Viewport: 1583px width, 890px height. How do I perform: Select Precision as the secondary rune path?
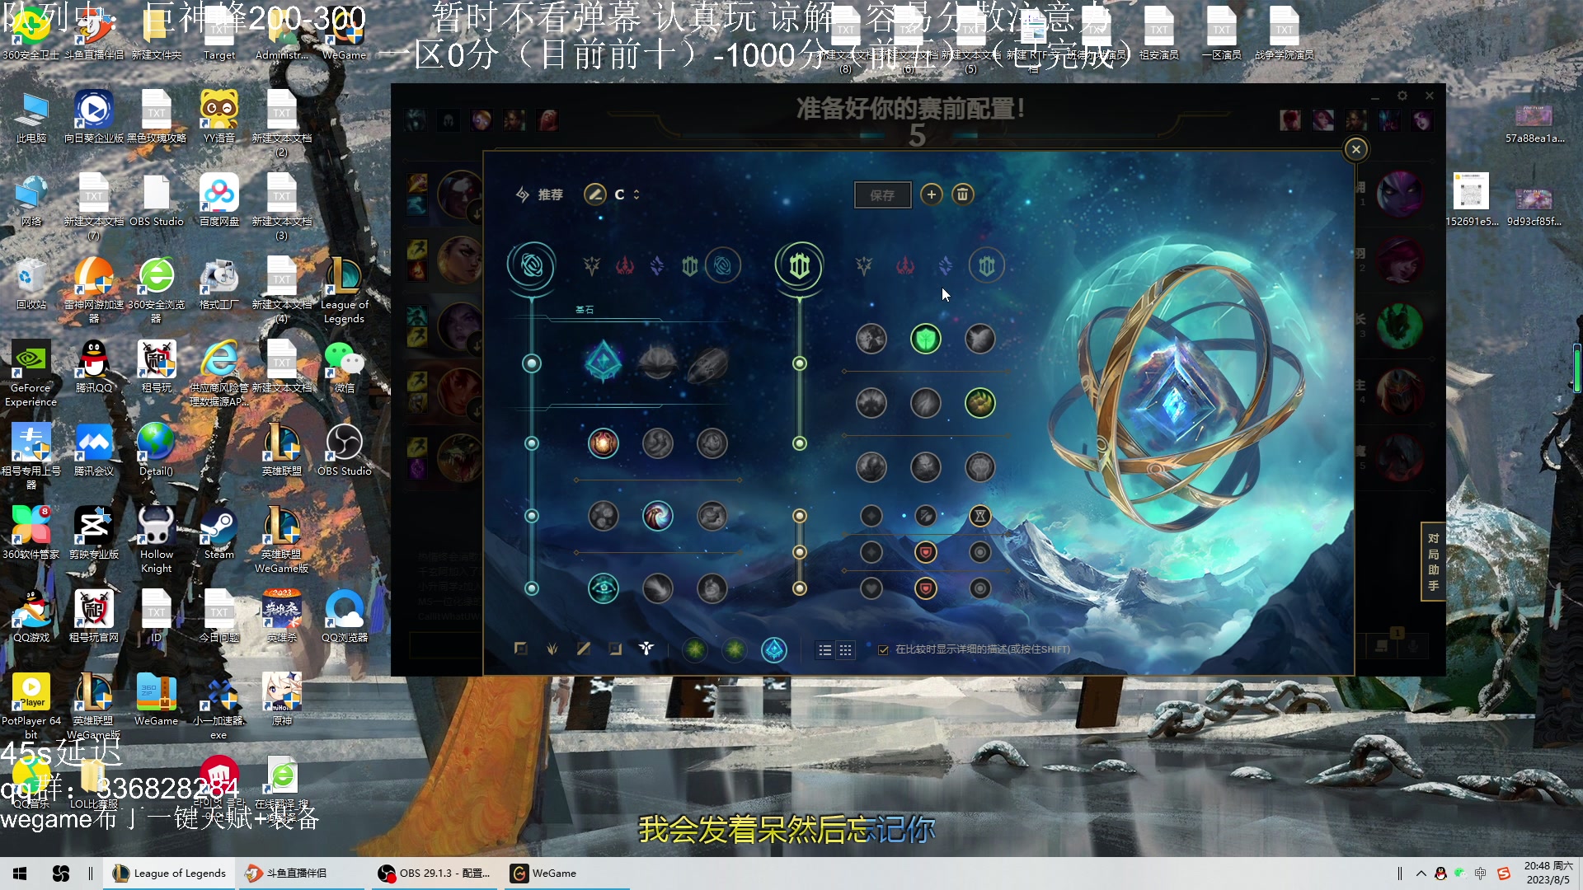coord(864,265)
